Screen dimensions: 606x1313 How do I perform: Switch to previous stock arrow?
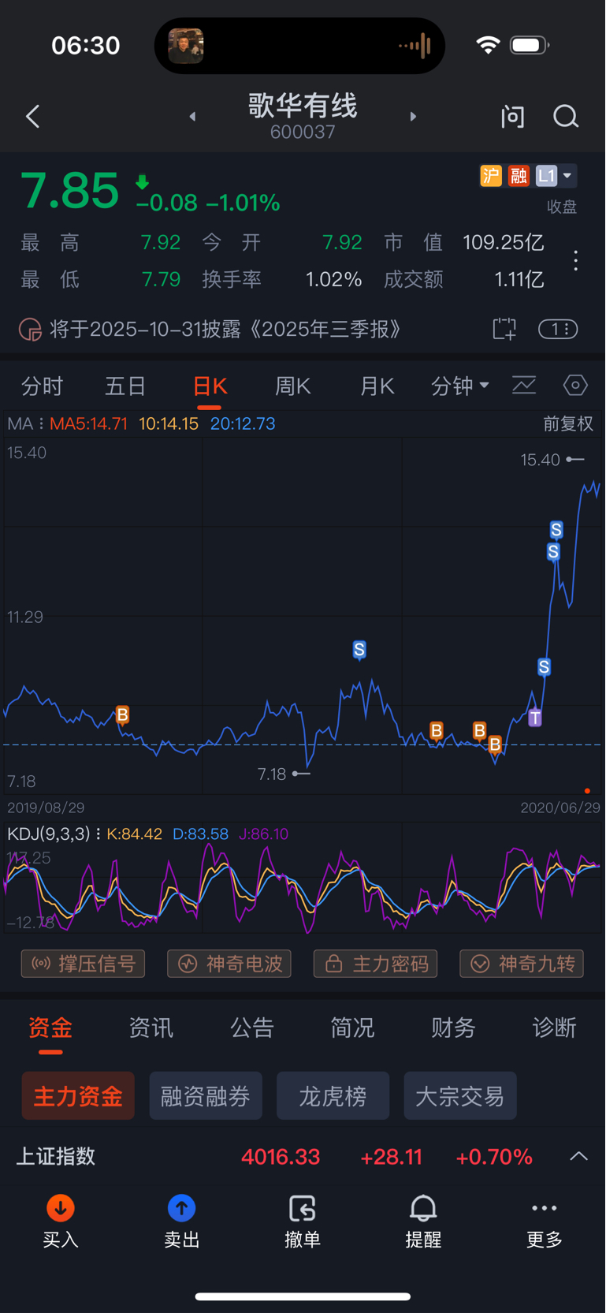[192, 117]
